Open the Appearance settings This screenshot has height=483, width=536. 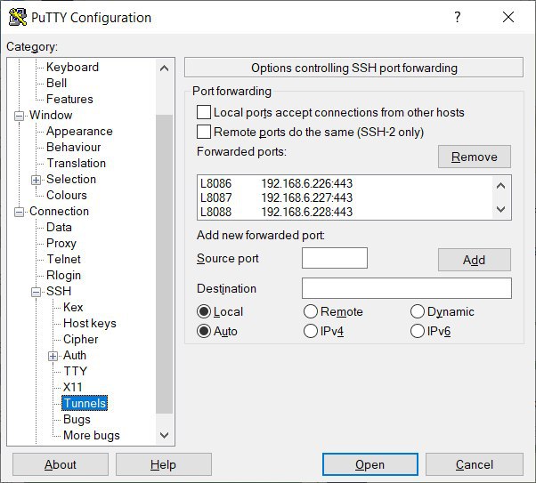click(x=79, y=131)
